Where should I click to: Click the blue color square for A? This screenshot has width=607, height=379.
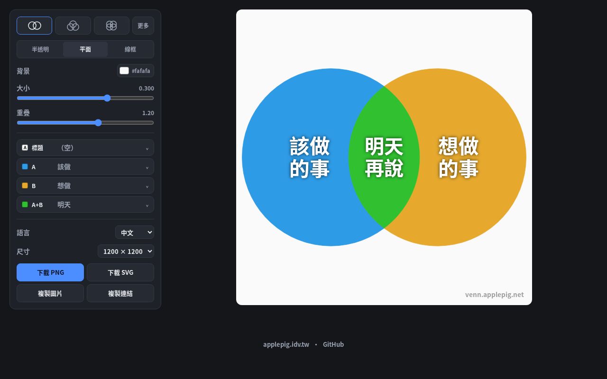pyautogui.click(x=25, y=167)
